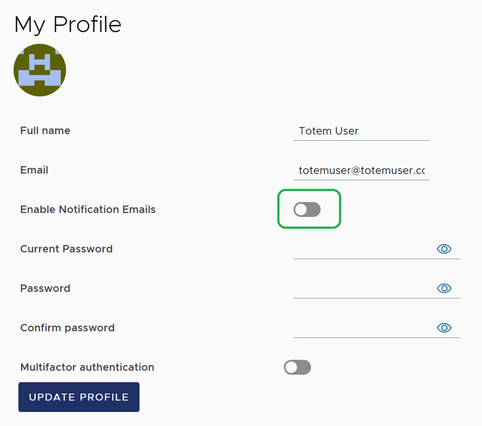Click into the Email input field

coord(361,171)
